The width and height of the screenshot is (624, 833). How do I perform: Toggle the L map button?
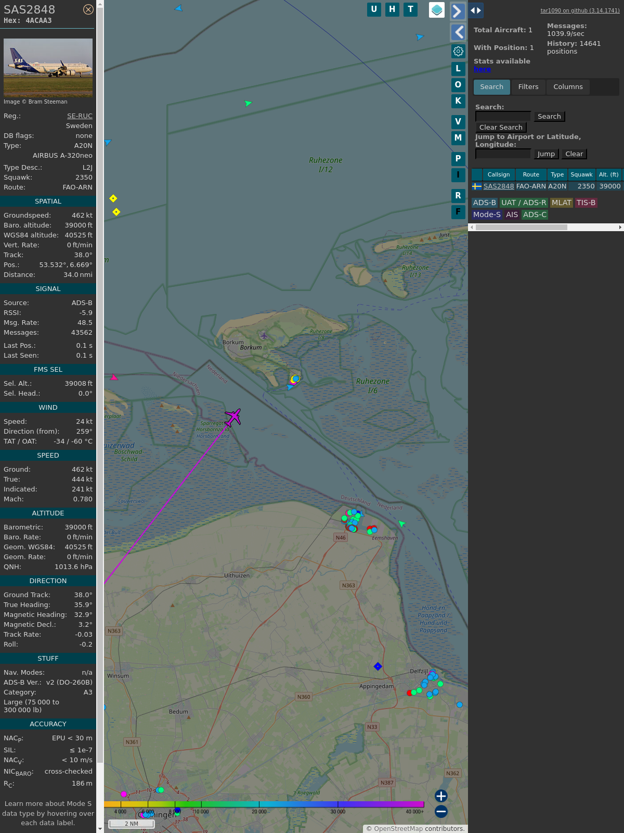tap(458, 68)
